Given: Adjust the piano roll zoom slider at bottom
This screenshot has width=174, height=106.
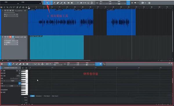Looking at the screenshot, I should [163, 104].
